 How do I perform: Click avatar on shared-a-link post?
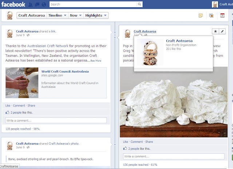(x=10, y=34)
